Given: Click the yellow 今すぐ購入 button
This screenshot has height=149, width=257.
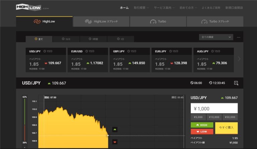Looking at the screenshot, I should point(226,128).
